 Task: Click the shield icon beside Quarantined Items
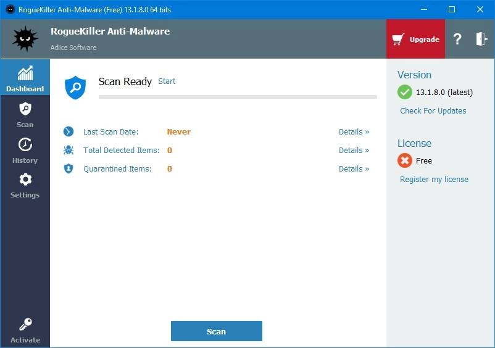[69, 168]
